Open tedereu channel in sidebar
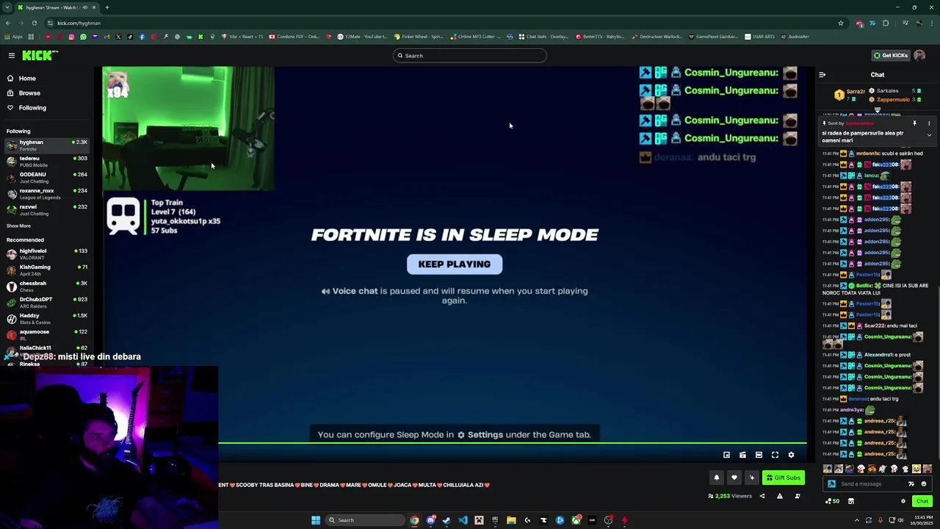The height and width of the screenshot is (529, 940). click(47, 161)
